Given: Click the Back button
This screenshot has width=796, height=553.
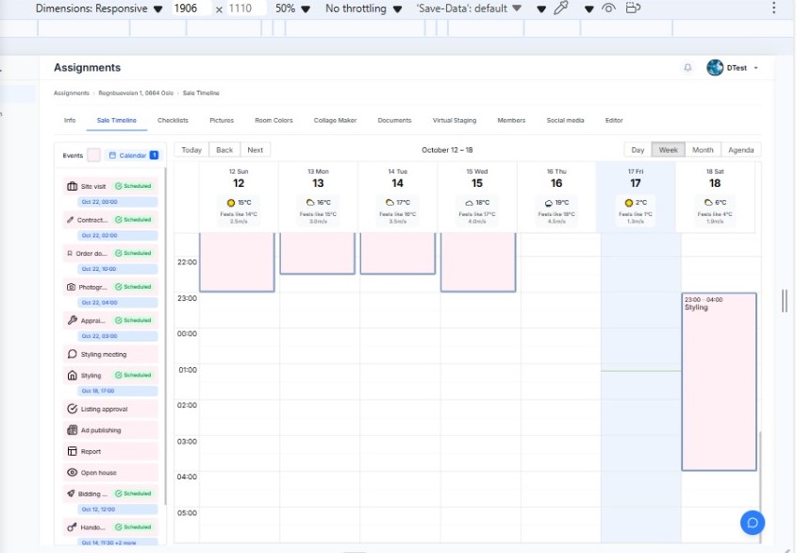Looking at the screenshot, I should pos(224,150).
